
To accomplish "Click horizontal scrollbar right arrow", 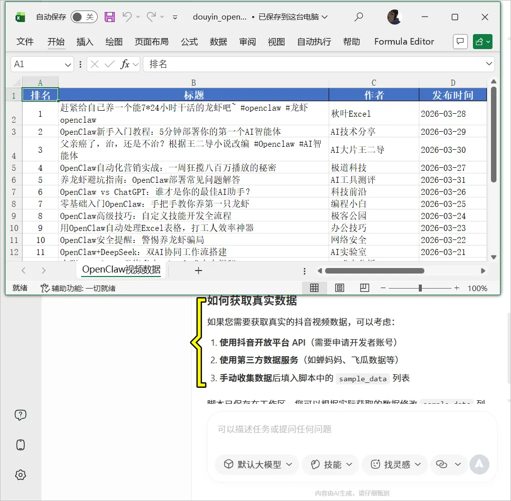I will [483, 271].
